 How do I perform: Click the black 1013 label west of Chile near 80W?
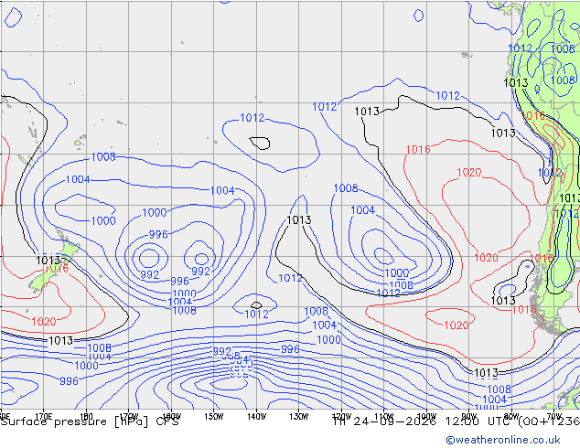[x=503, y=300]
